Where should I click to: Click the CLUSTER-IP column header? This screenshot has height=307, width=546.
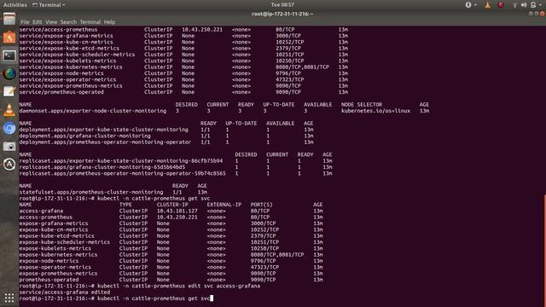click(x=172, y=205)
